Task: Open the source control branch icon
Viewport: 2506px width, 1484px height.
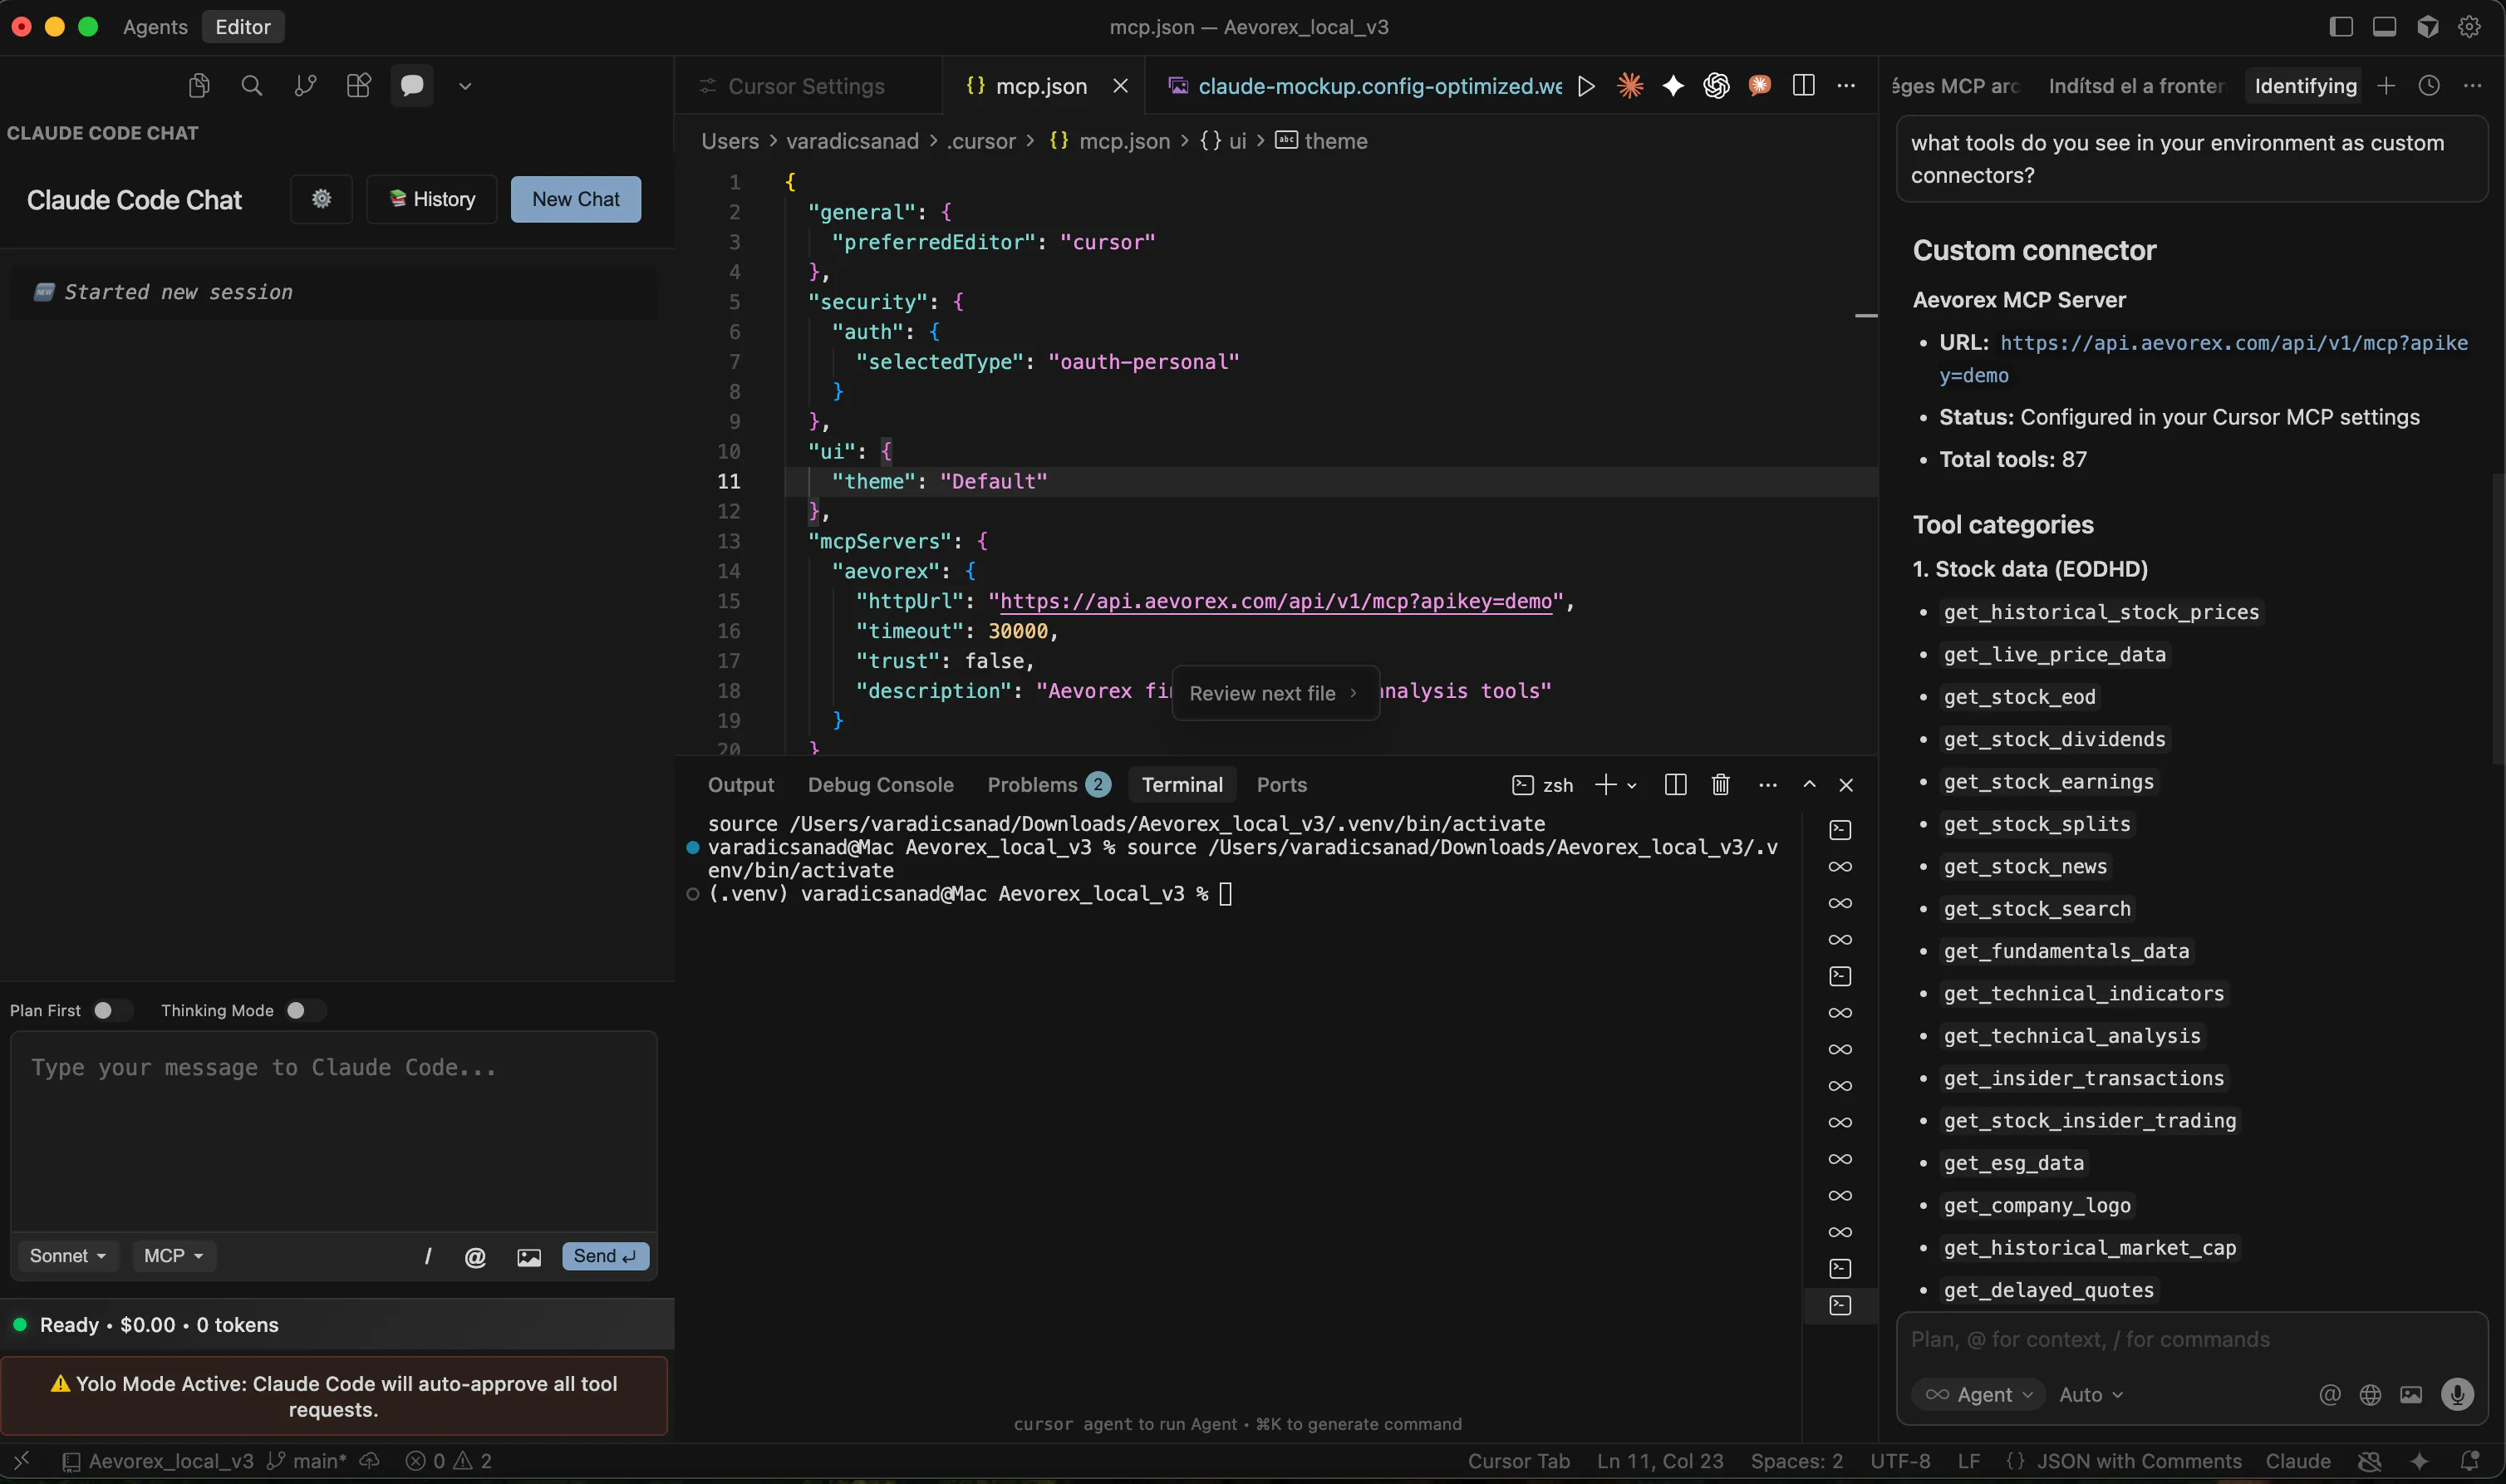Action: [305, 85]
